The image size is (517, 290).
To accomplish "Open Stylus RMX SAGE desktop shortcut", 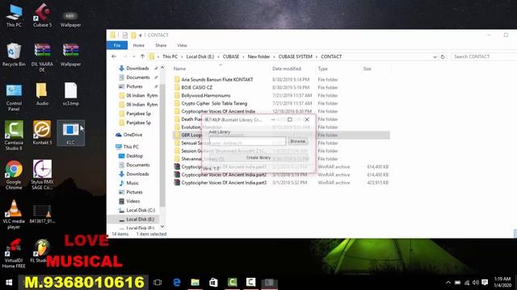I will [42, 175].
